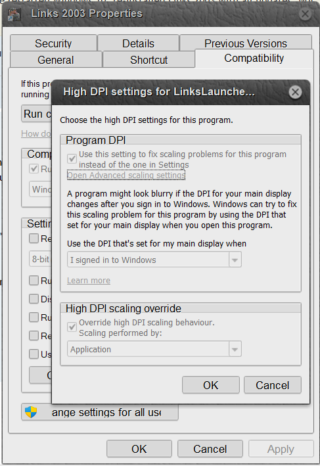Open the Shortcut tab
Screen dimensions: 320x468
149,60
